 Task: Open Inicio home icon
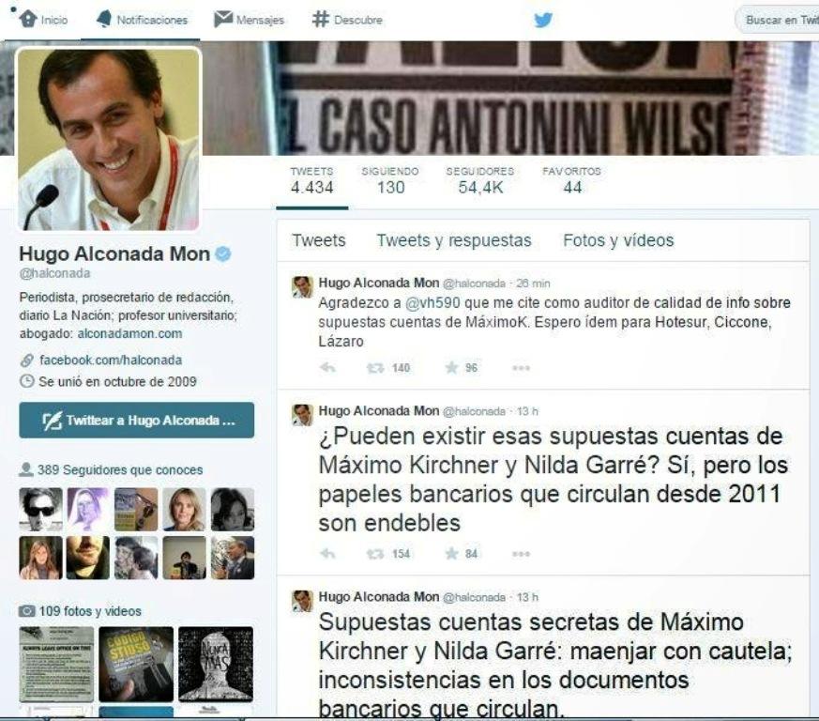(28, 19)
